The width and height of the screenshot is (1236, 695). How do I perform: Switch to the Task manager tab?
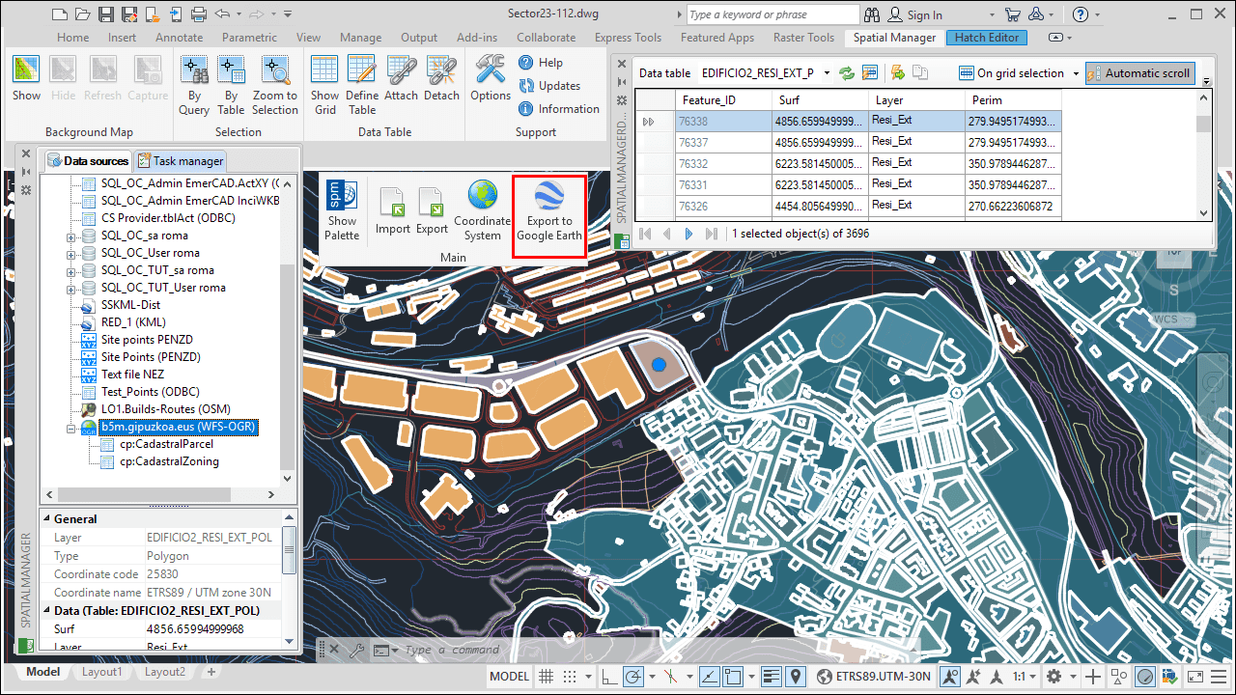[x=181, y=161]
